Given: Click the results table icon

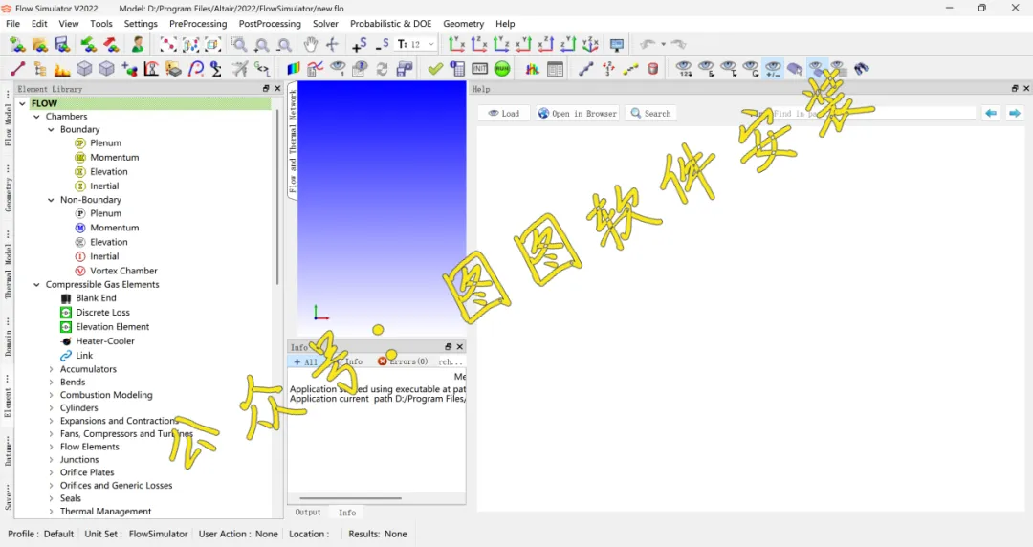Looking at the screenshot, I should click(556, 69).
